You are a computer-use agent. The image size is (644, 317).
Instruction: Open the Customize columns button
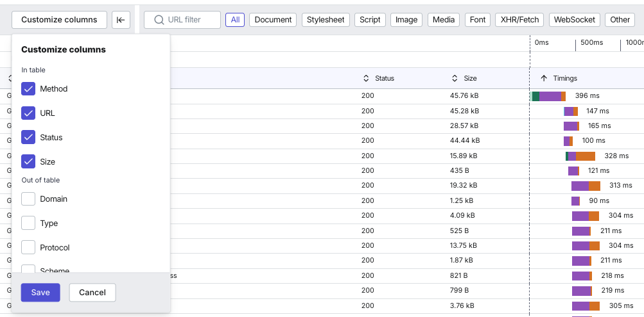[59, 20]
